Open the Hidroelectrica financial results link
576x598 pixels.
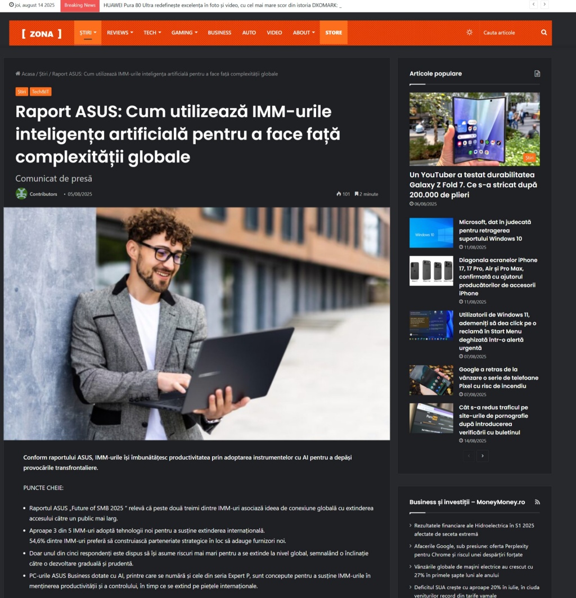click(x=474, y=530)
